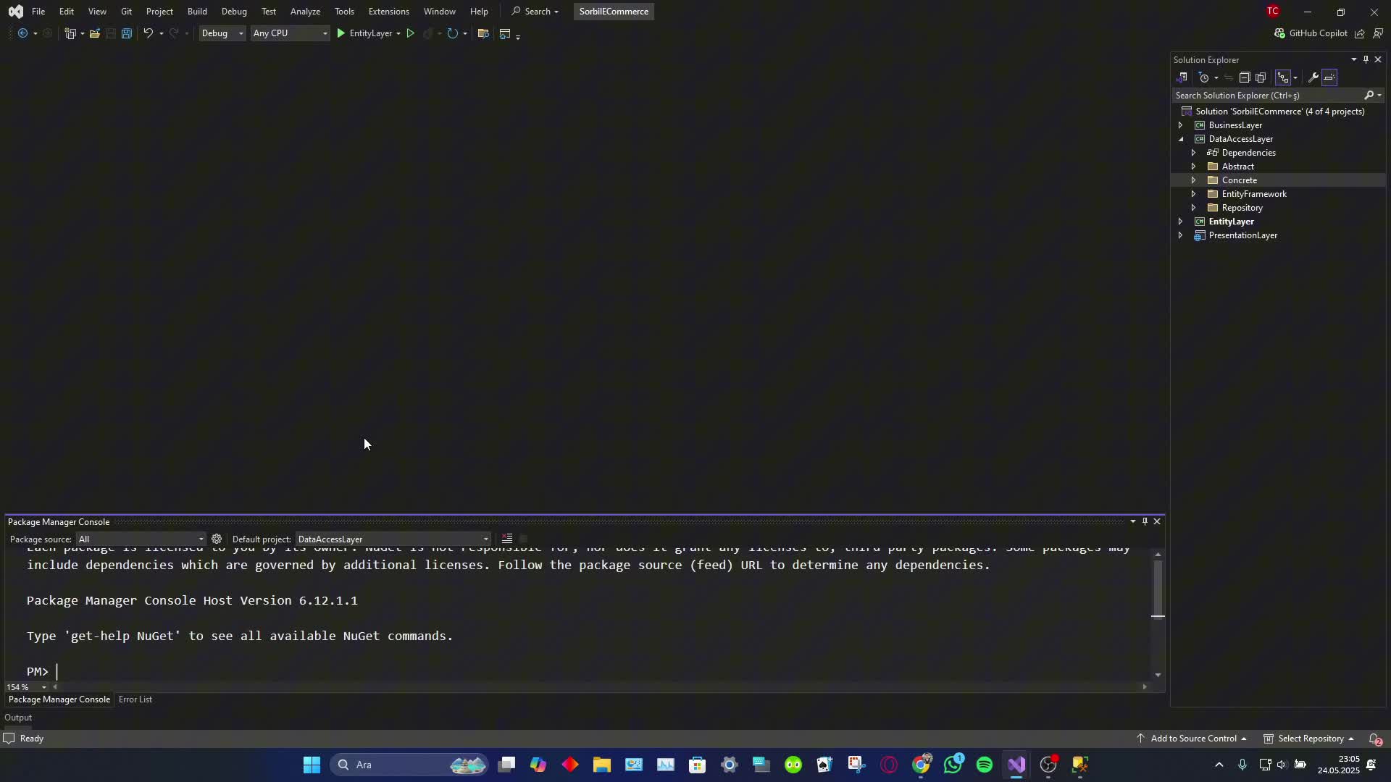Open the Git menu

click(126, 12)
